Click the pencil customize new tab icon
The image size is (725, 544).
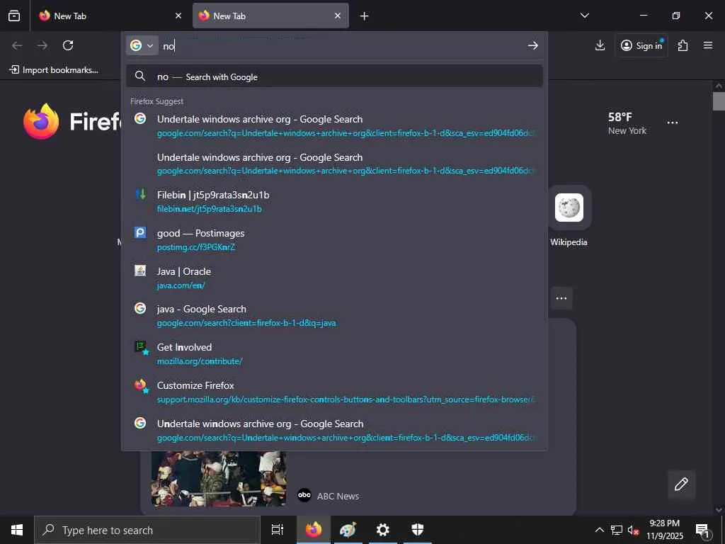pos(681,484)
